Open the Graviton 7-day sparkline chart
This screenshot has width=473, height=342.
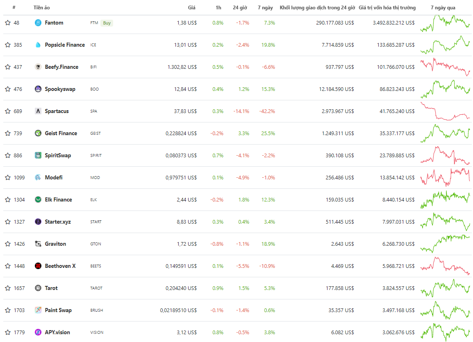coord(445,244)
